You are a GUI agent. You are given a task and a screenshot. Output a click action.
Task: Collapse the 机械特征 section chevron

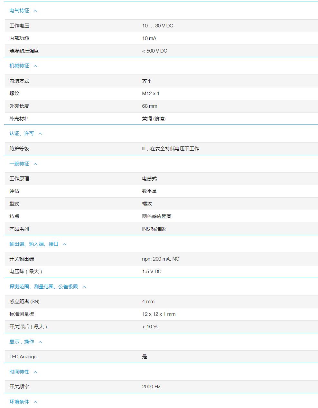point(36,66)
